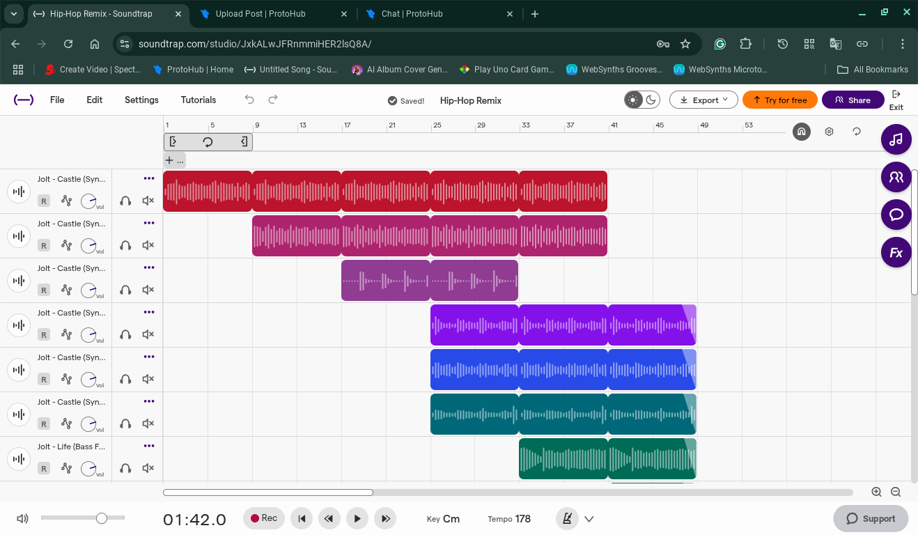Open the File menu

coord(57,100)
